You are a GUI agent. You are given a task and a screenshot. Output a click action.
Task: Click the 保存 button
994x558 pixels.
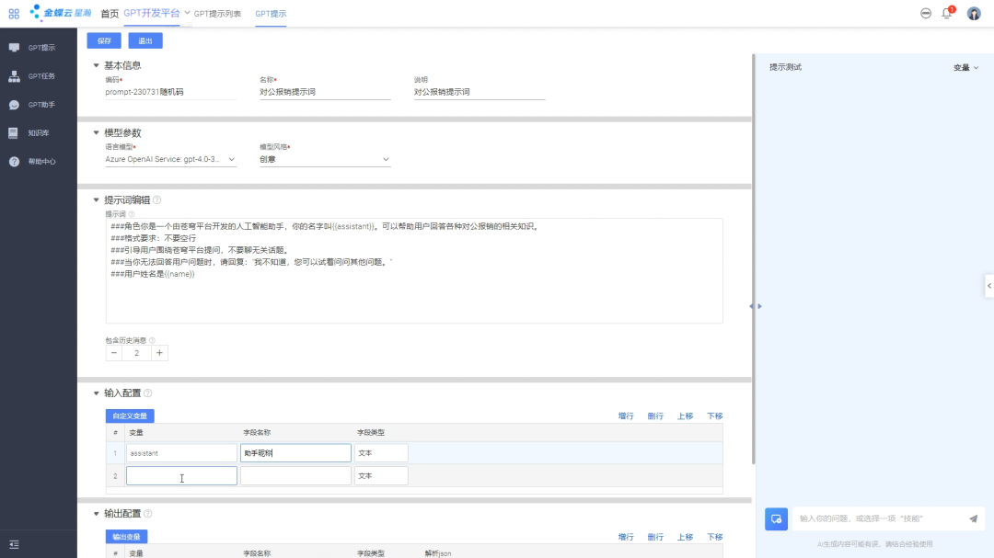pos(104,40)
